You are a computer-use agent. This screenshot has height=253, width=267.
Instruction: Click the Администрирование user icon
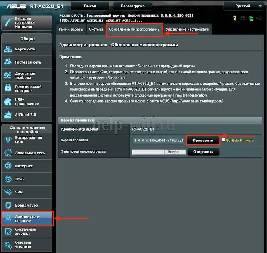(x=8, y=218)
